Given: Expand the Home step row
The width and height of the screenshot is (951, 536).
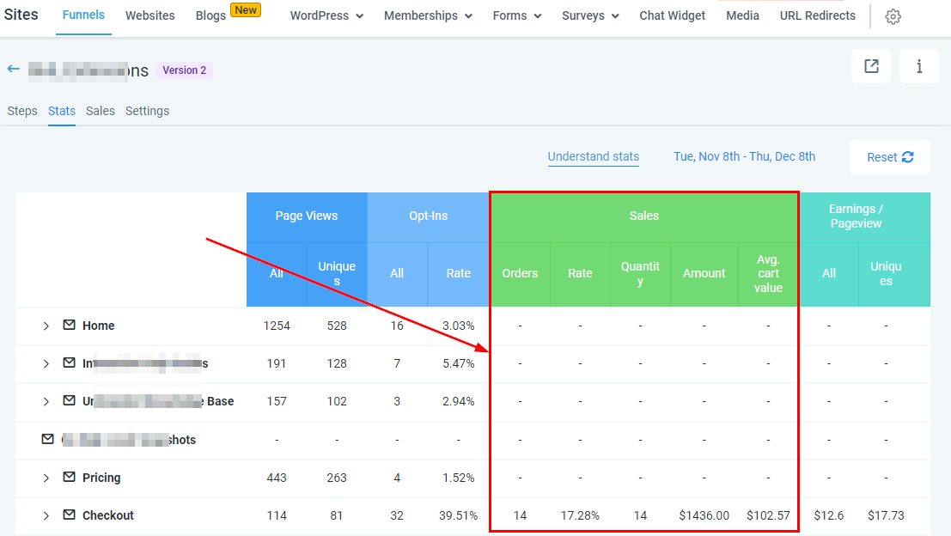Looking at the screenshot, I should (x=46, y=326).
